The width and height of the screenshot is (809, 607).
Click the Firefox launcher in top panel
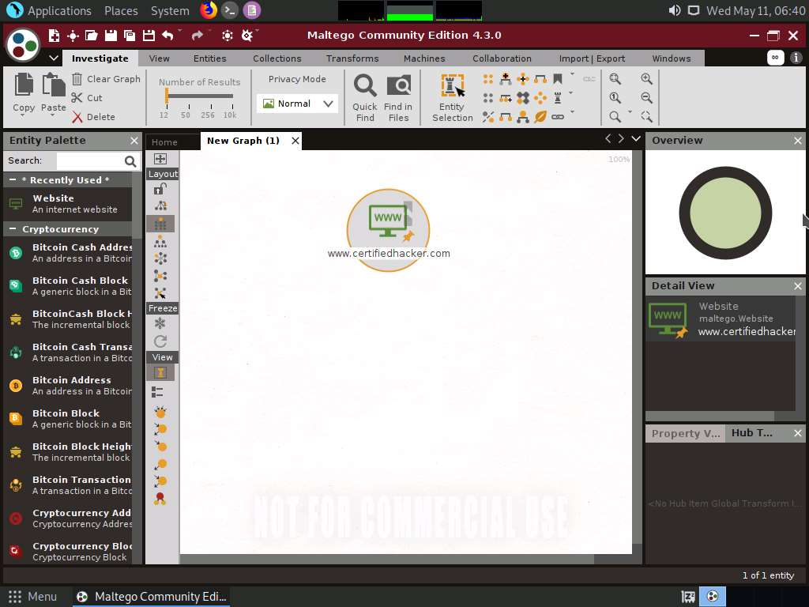[x=209, y=9]
